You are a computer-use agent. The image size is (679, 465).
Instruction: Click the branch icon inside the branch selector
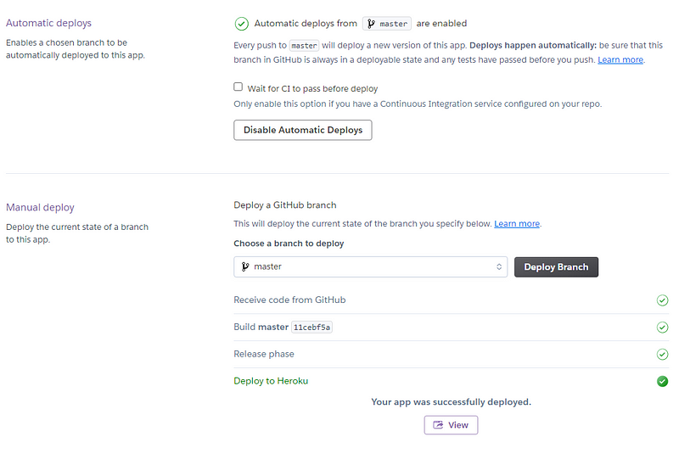click(245, 266)
